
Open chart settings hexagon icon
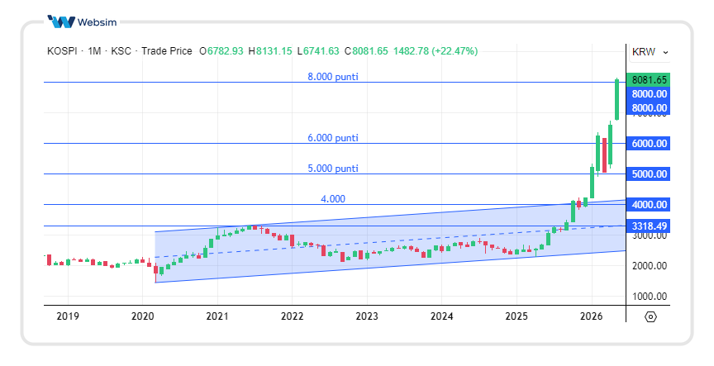[650, 316]
